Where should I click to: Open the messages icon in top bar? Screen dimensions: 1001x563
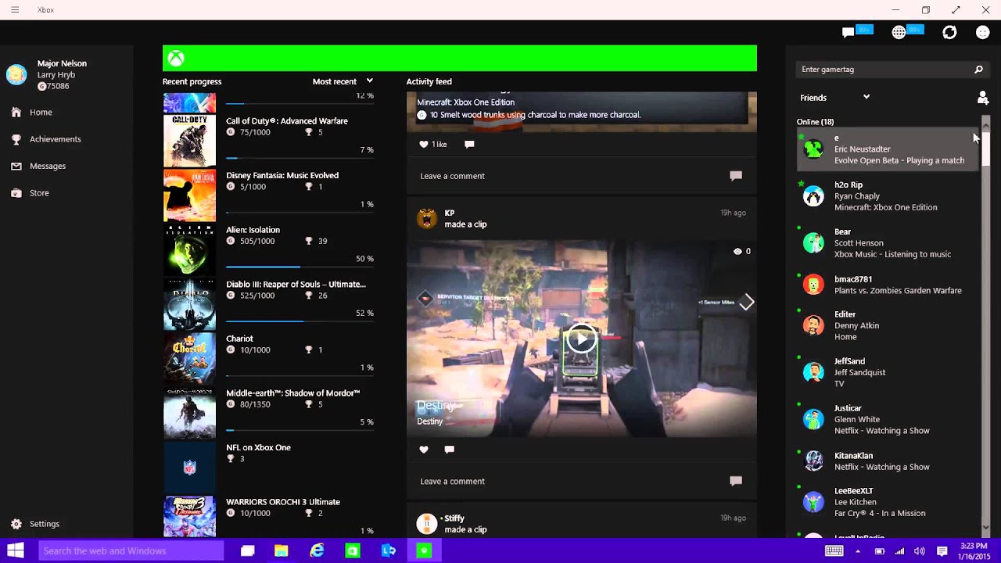point(848,32)
